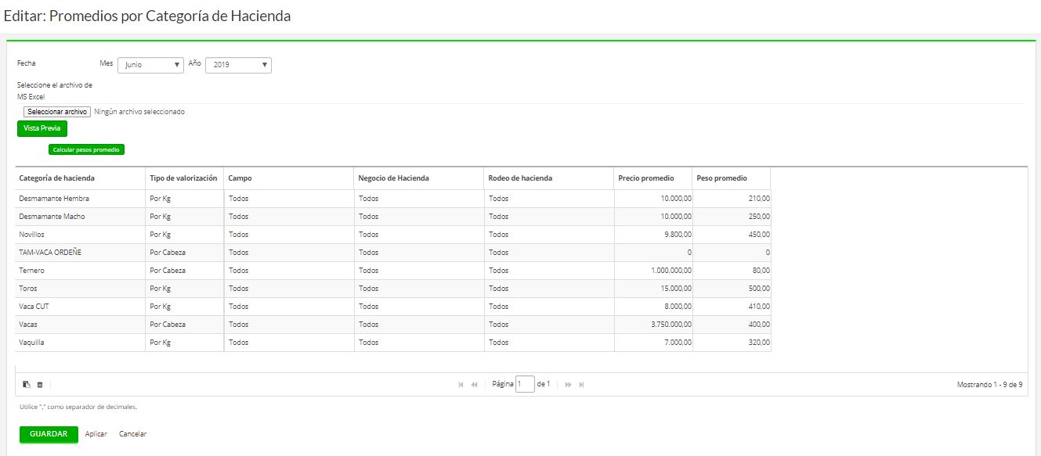Click Mostrando 1 - 9 de 9 text
Screen dimensions: 1041x456
point(989,385)
